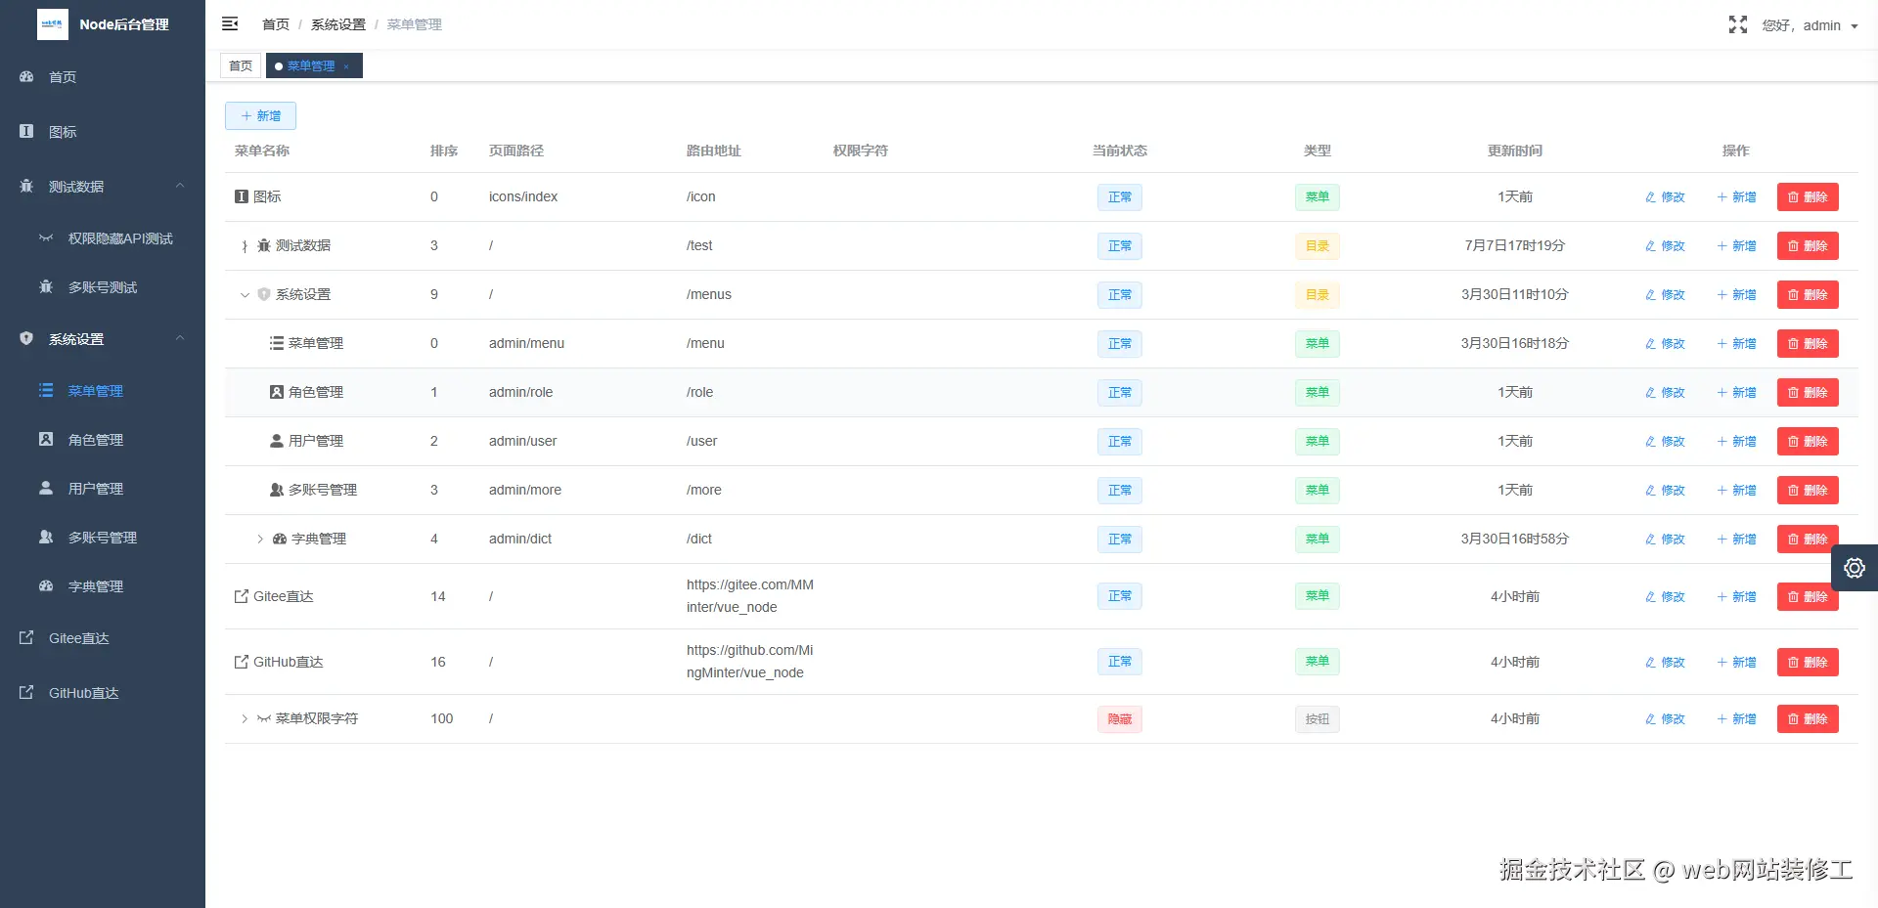Viewport: 1878px width, 908px height.
Task: Click the 首页 dashboard icon in sidebar
Action: click(26, 76)
